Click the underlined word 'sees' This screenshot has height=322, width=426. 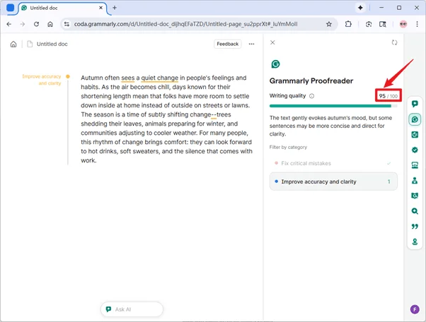127,78
